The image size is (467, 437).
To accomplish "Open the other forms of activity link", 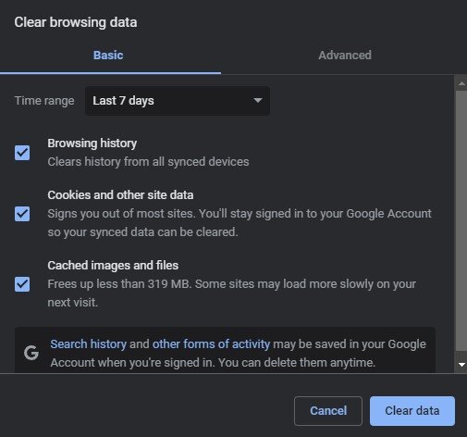I will [211, 344].
